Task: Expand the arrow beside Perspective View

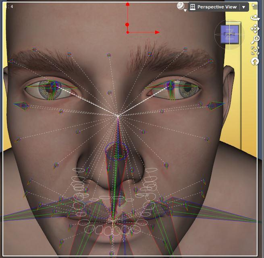Action: pyautogui.click(x=243, y=7)
